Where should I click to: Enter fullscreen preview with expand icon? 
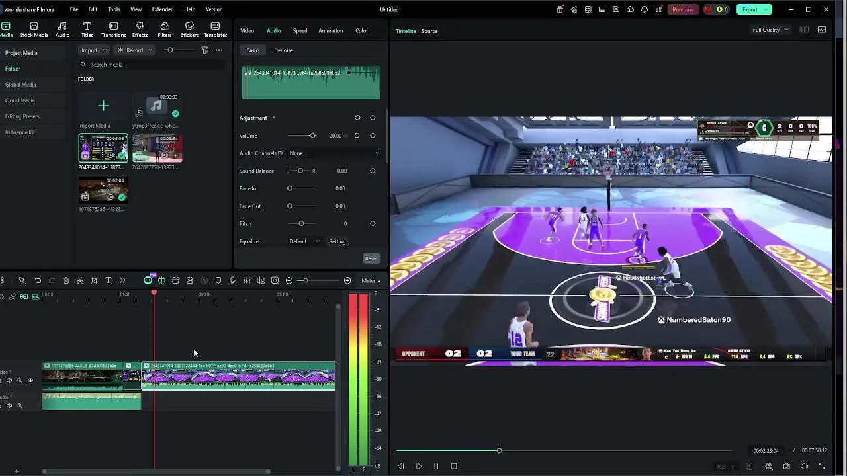click(x=822, y=466)
